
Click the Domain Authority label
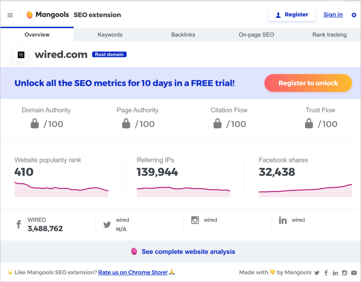tap(46, 110)
